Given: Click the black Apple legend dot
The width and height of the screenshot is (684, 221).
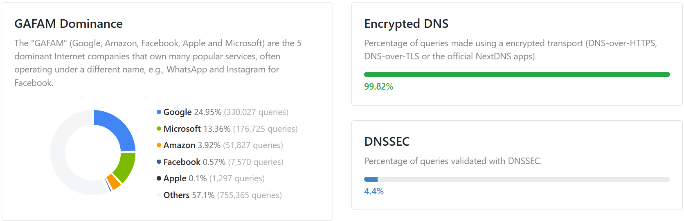Looking at the screenshot, I should pos(159,178).
